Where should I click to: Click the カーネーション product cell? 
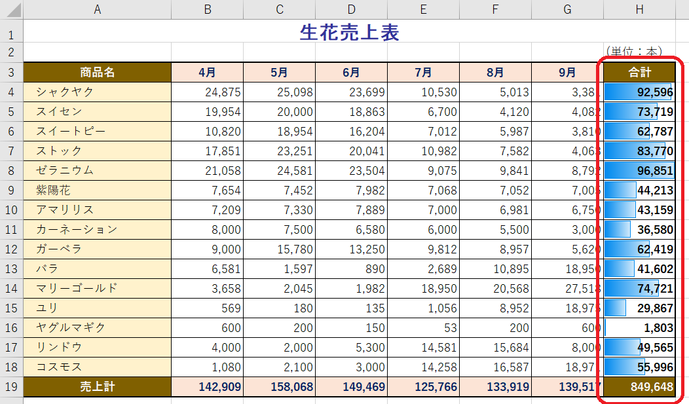click(98, 229)
